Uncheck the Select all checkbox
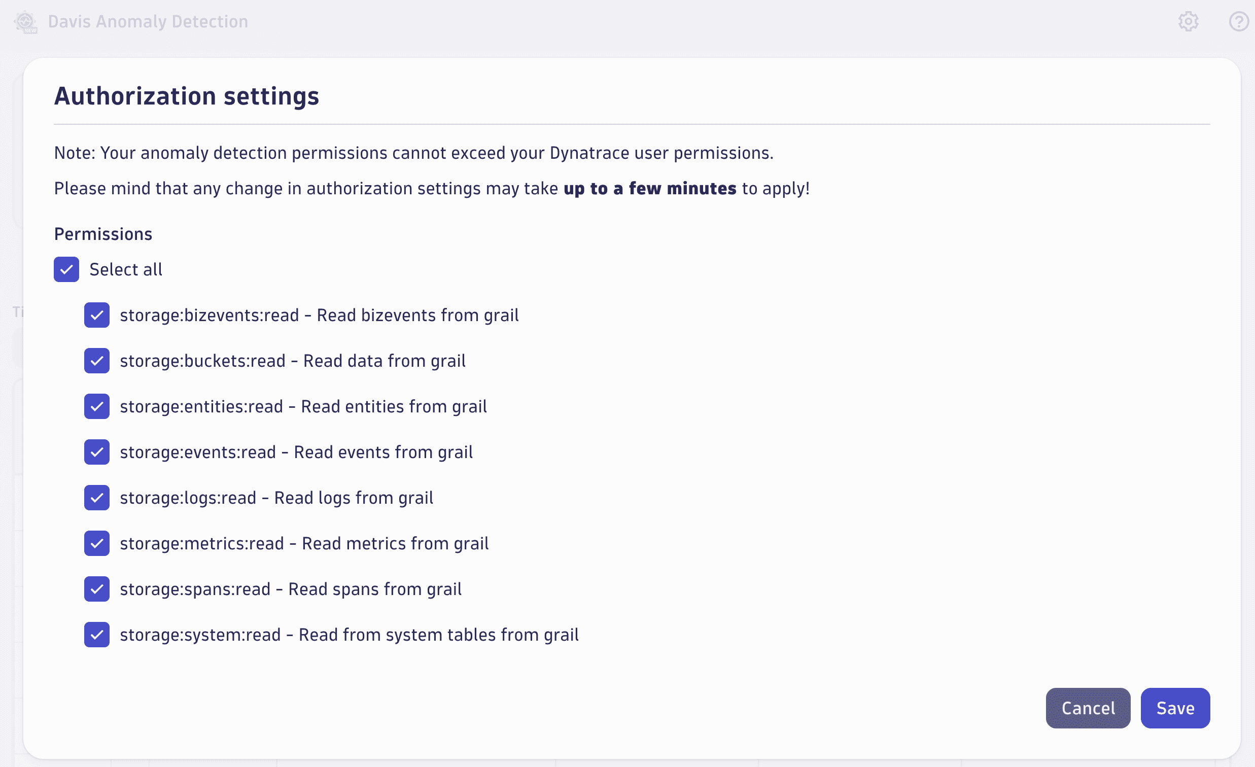Screen dimensions: 1255x767 point(66,269)
